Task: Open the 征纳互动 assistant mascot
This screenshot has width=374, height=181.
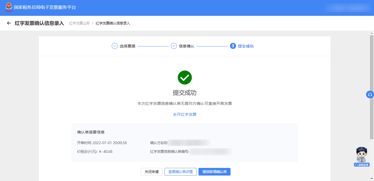Action: pos(362,157)
